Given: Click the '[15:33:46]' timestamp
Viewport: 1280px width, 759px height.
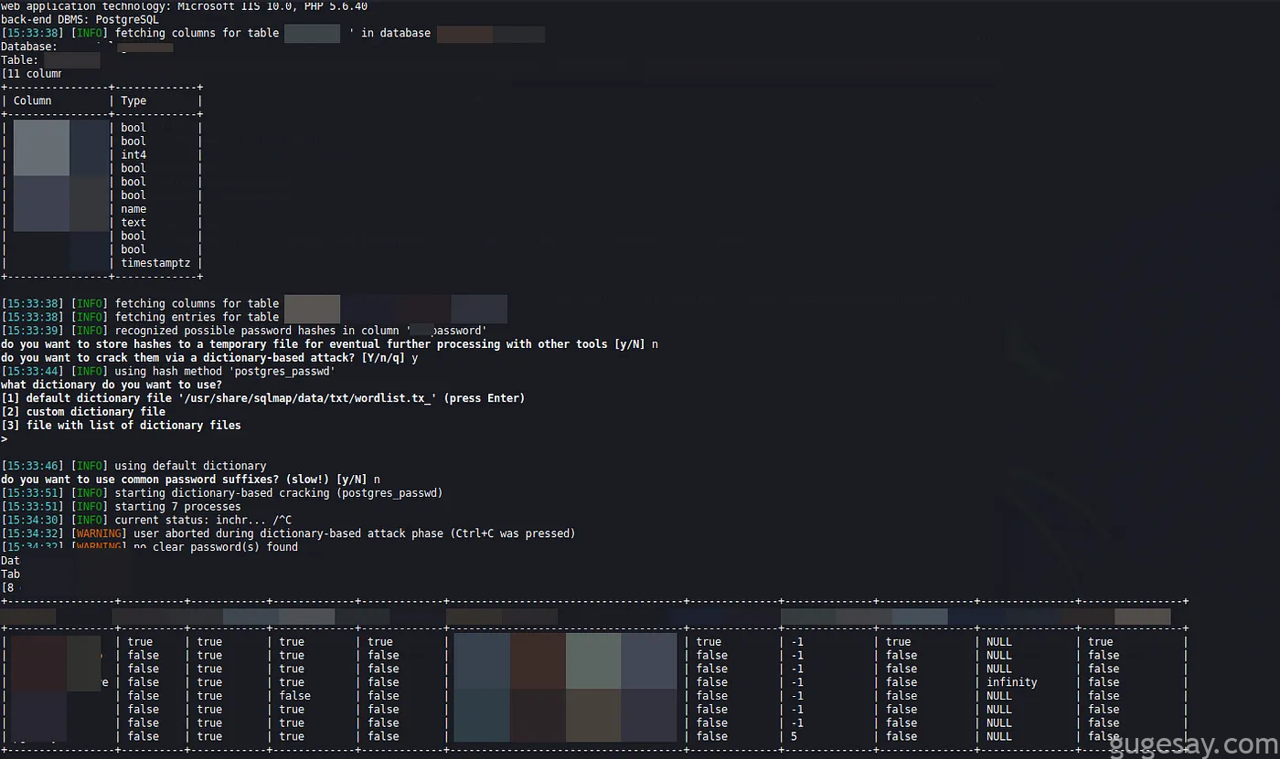Looking at the screenshot, I should [32, 466].
